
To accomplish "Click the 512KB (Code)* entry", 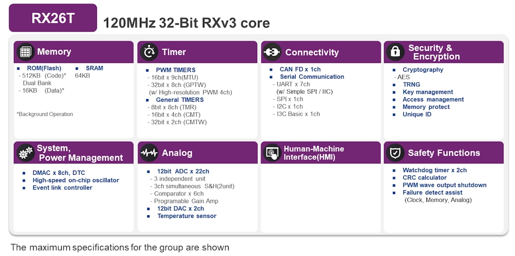I will [42, 76].
